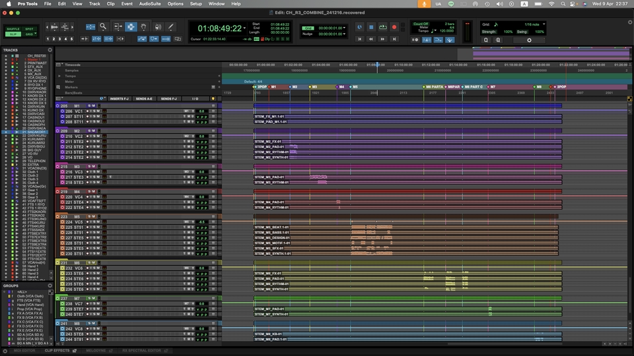The width and height of the screenshot is (634, 356).
Task: Solo the M1 folder track
Action: tap(89, 105)
